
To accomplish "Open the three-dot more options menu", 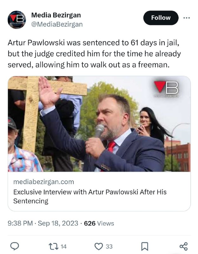I will pos(187,18).
